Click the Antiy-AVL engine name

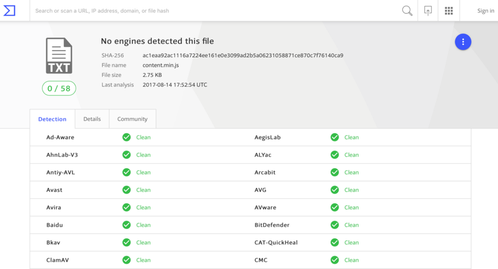point(60,172)
